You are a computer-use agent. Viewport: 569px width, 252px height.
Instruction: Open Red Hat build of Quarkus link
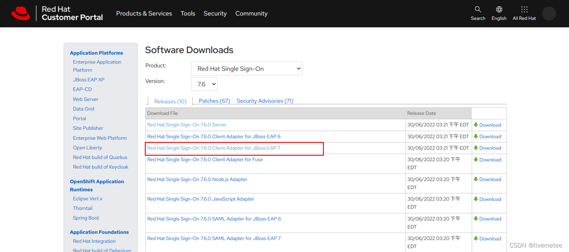click(100, 157)
